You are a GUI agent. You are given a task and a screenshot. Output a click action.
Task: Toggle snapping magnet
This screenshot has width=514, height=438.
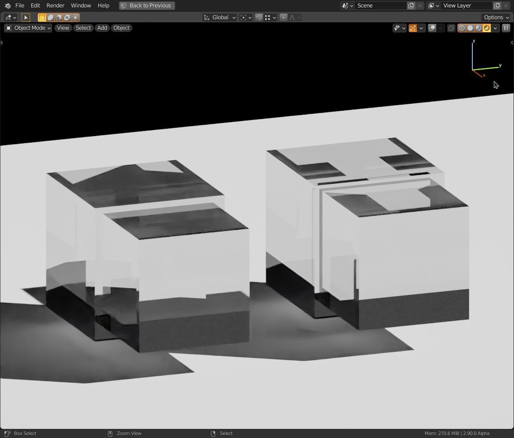pyautogui.click(x=259, y=18)
